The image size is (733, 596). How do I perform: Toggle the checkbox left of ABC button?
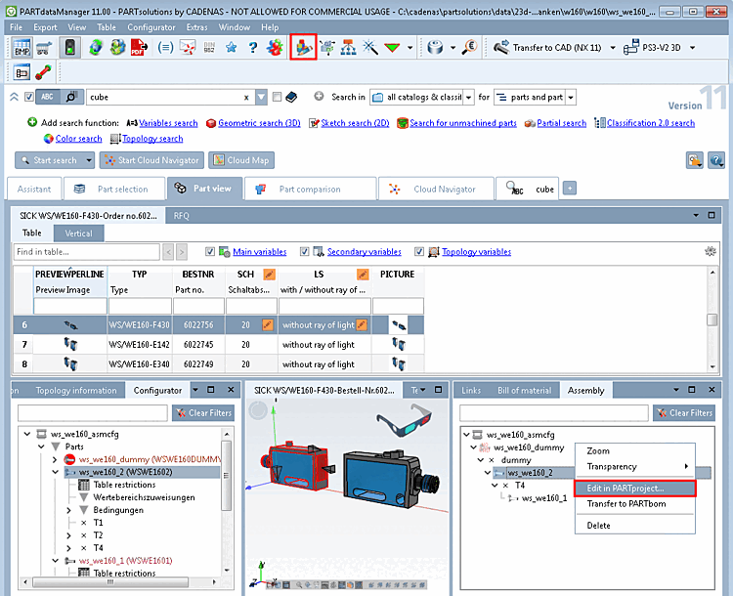[29, 97]
